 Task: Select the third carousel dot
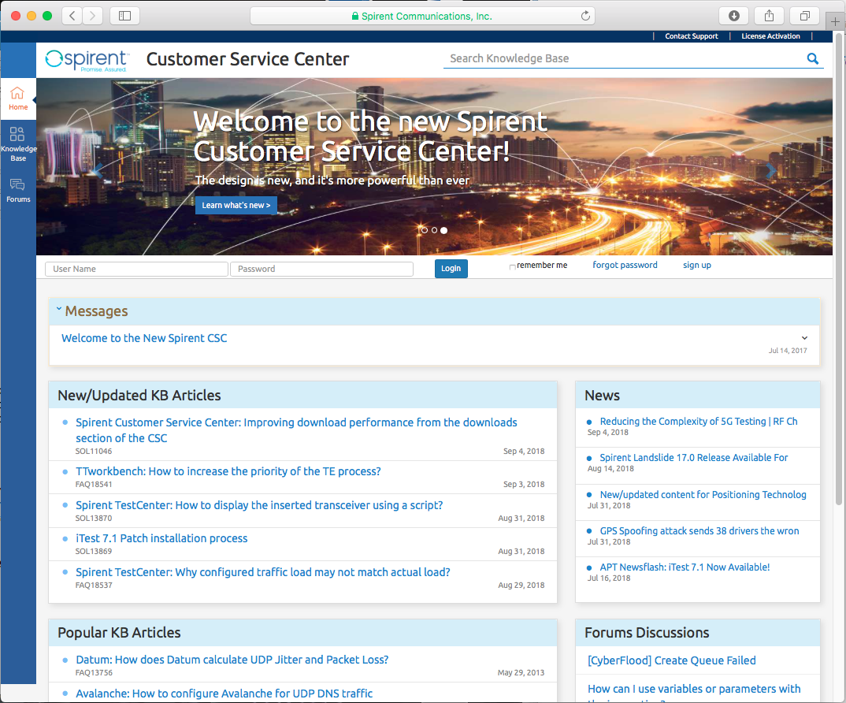click(x=443, y=230)
